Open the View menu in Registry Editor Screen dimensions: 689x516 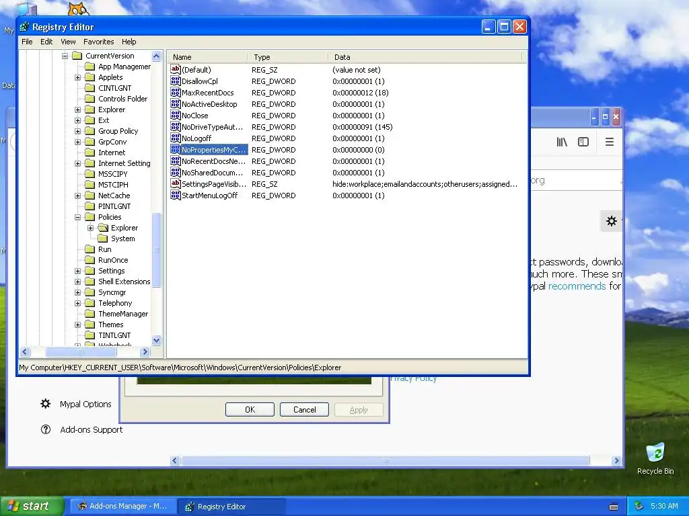(x=68, y=42)
